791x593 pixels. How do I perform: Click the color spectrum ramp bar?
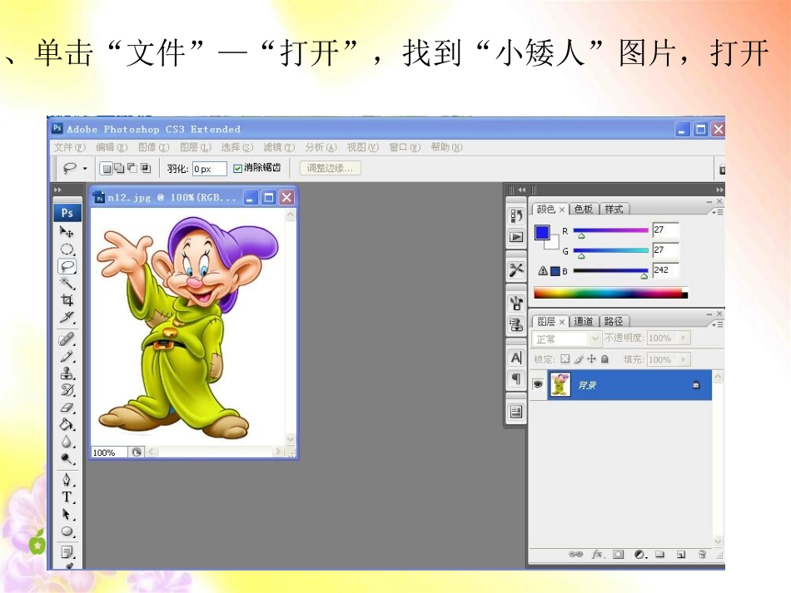pos(610,294)
